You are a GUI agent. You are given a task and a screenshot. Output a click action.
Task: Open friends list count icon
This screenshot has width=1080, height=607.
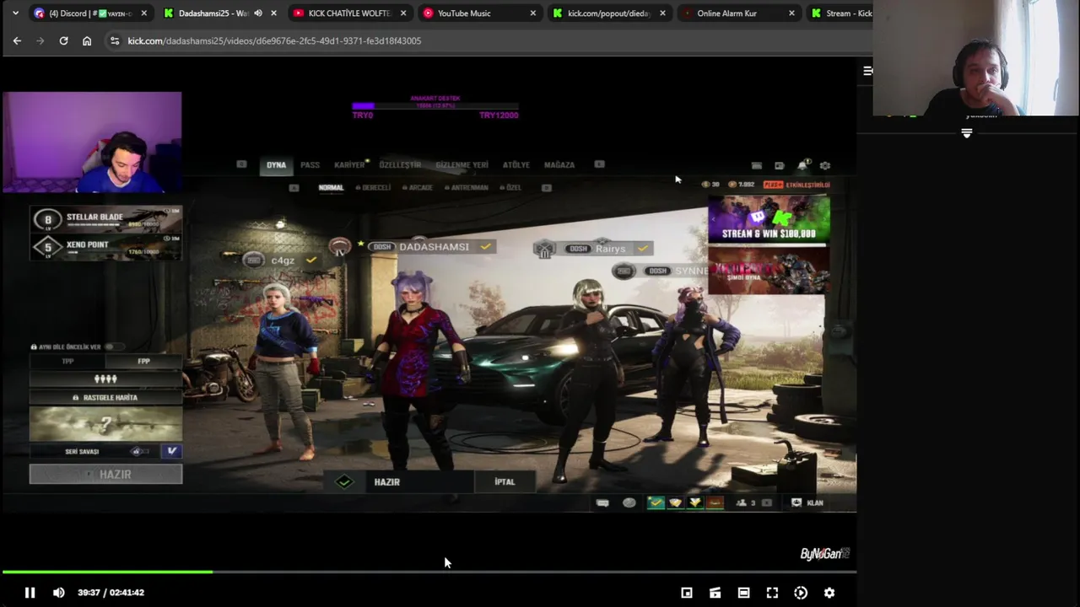747,502
